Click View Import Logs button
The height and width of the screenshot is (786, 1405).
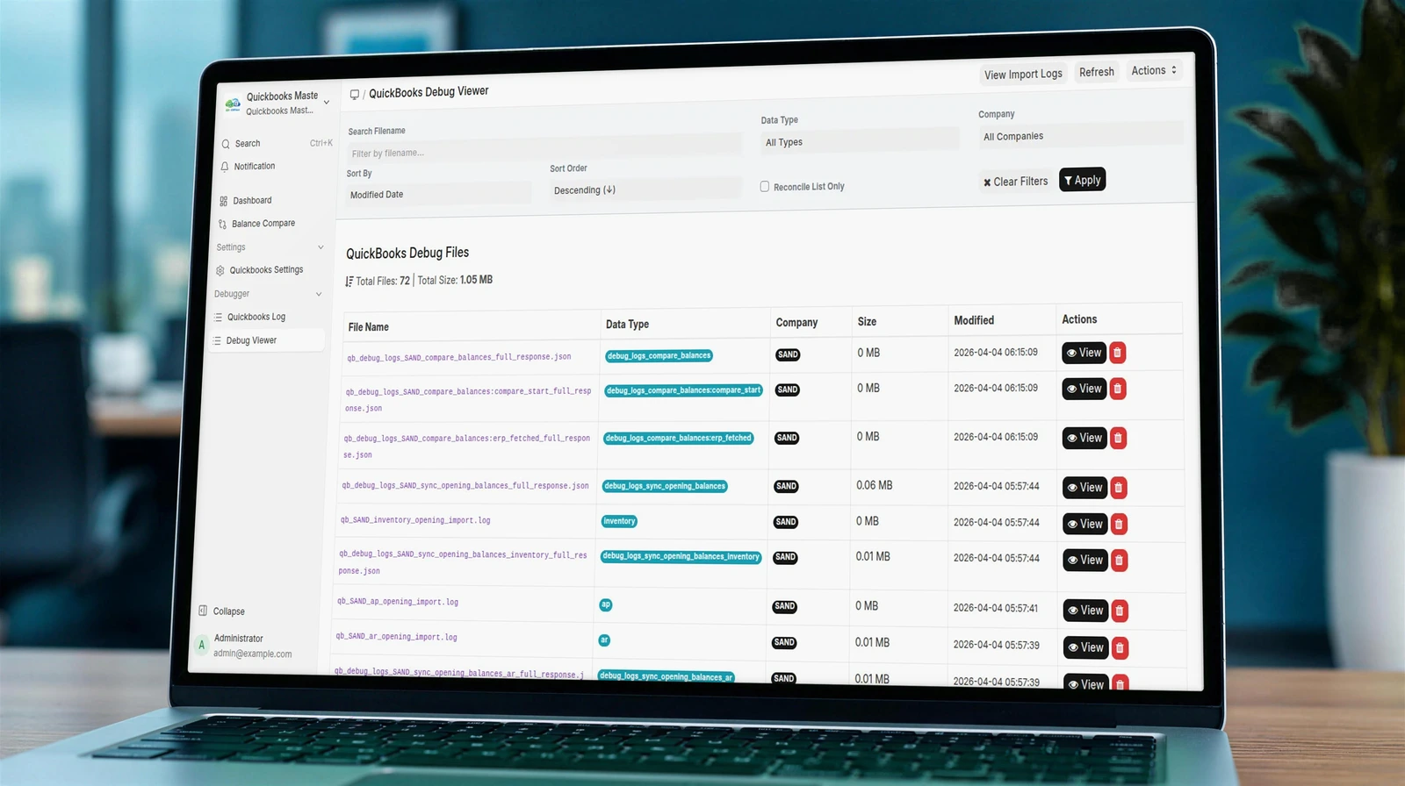pos(1023,75)
